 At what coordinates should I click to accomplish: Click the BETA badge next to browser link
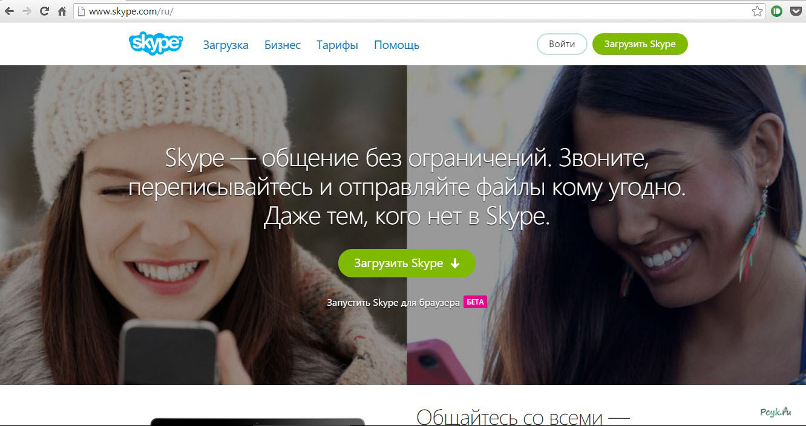tap(476, 302)
